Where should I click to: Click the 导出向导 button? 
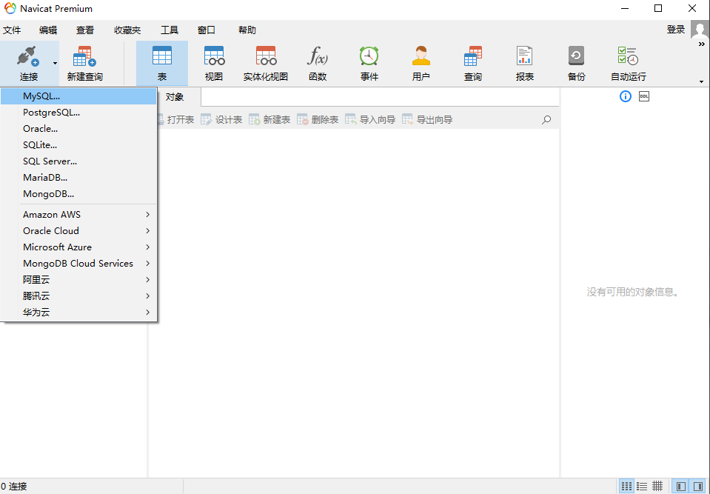[427, 119]
